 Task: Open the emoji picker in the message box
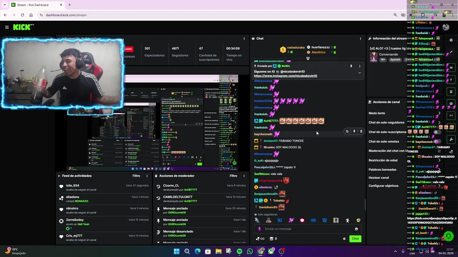point(356,229)
